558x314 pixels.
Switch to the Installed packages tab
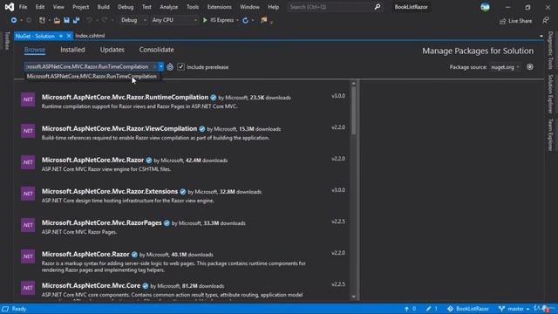click(x=72, y=50)
